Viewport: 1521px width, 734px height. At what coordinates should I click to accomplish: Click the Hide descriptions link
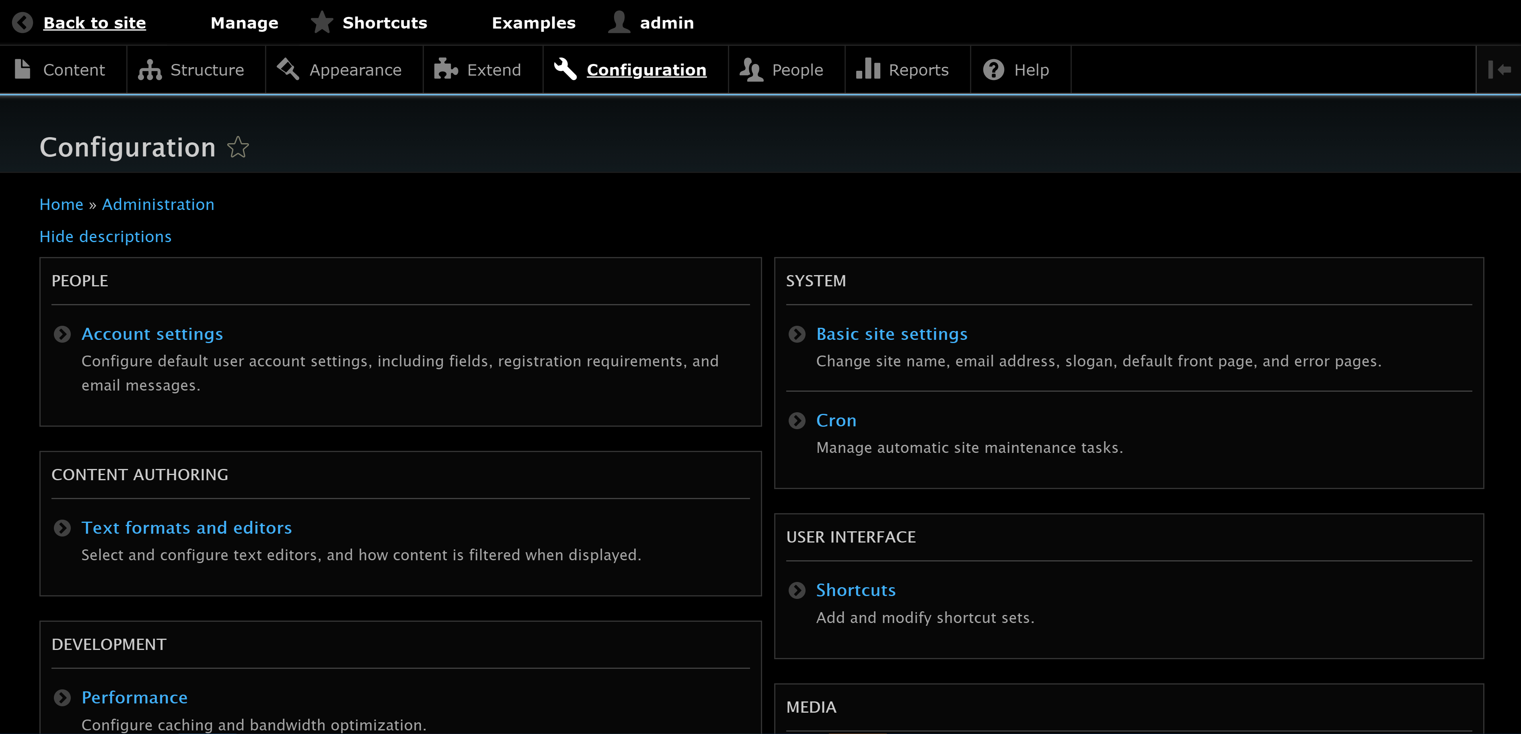coord(105,236)
